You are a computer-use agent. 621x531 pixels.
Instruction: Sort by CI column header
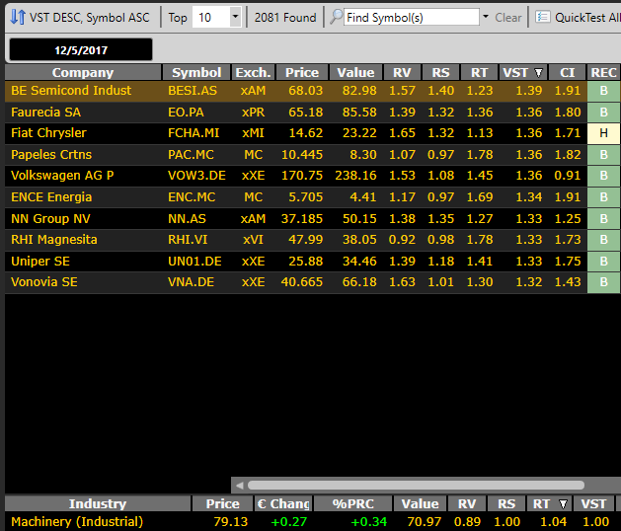567,72
